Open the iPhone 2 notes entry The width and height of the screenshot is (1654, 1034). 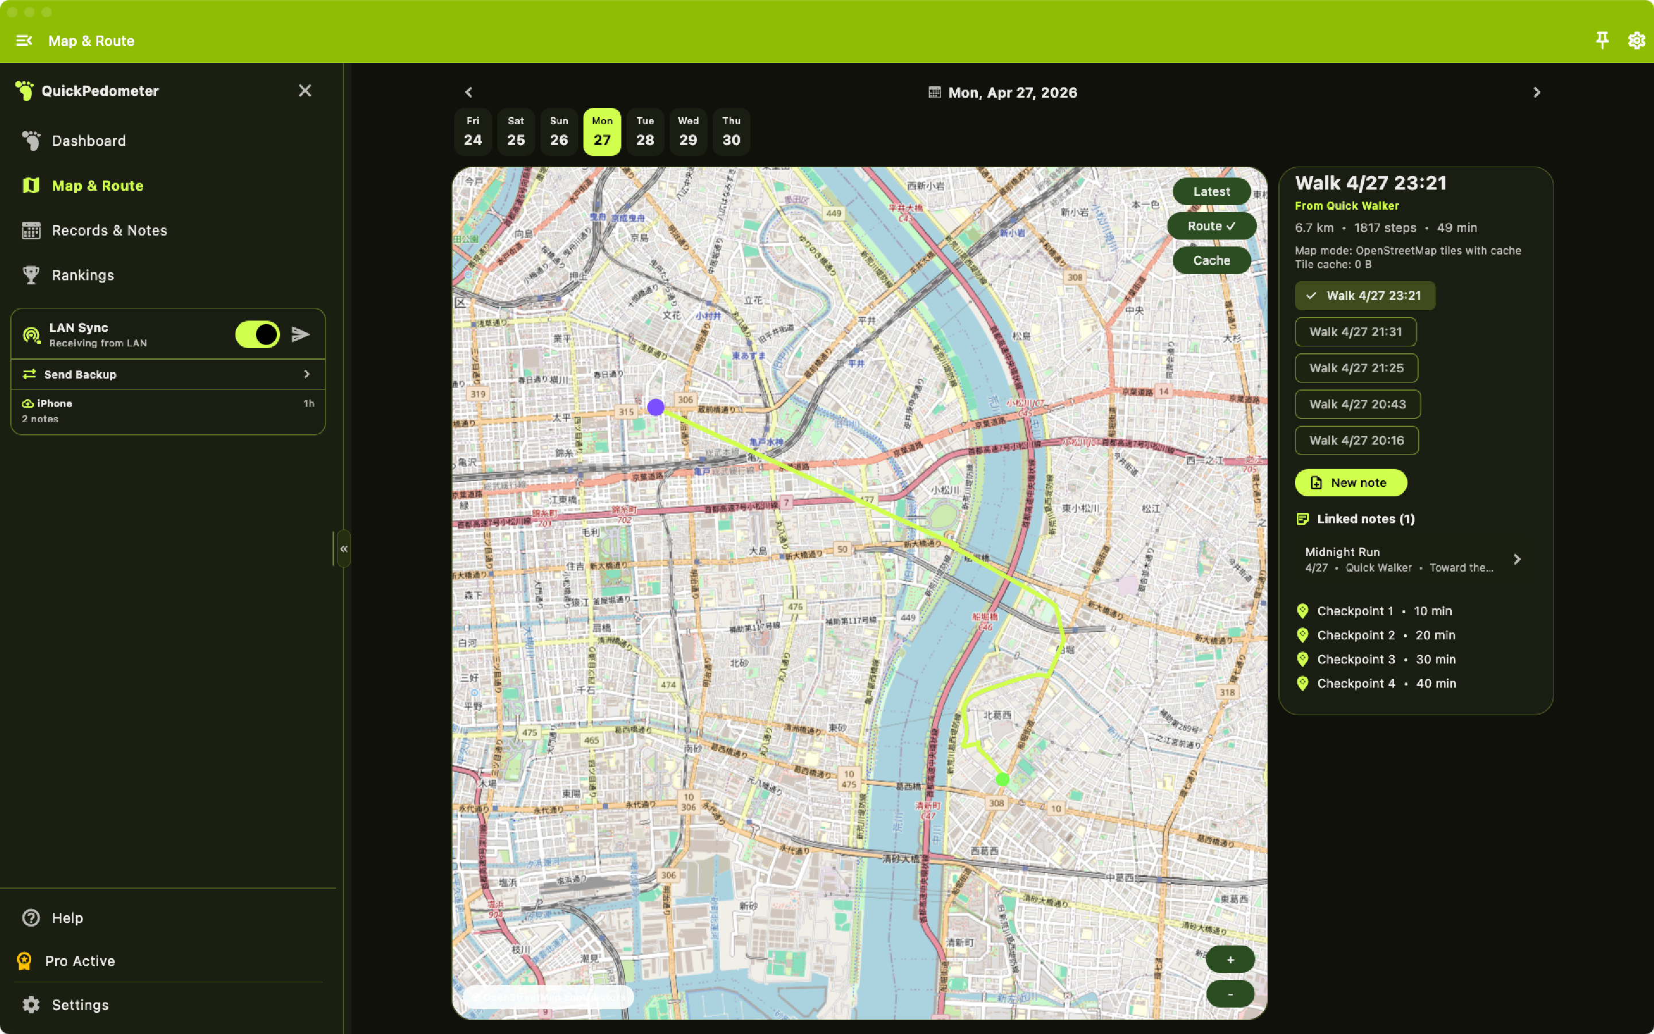pos(168,411)
